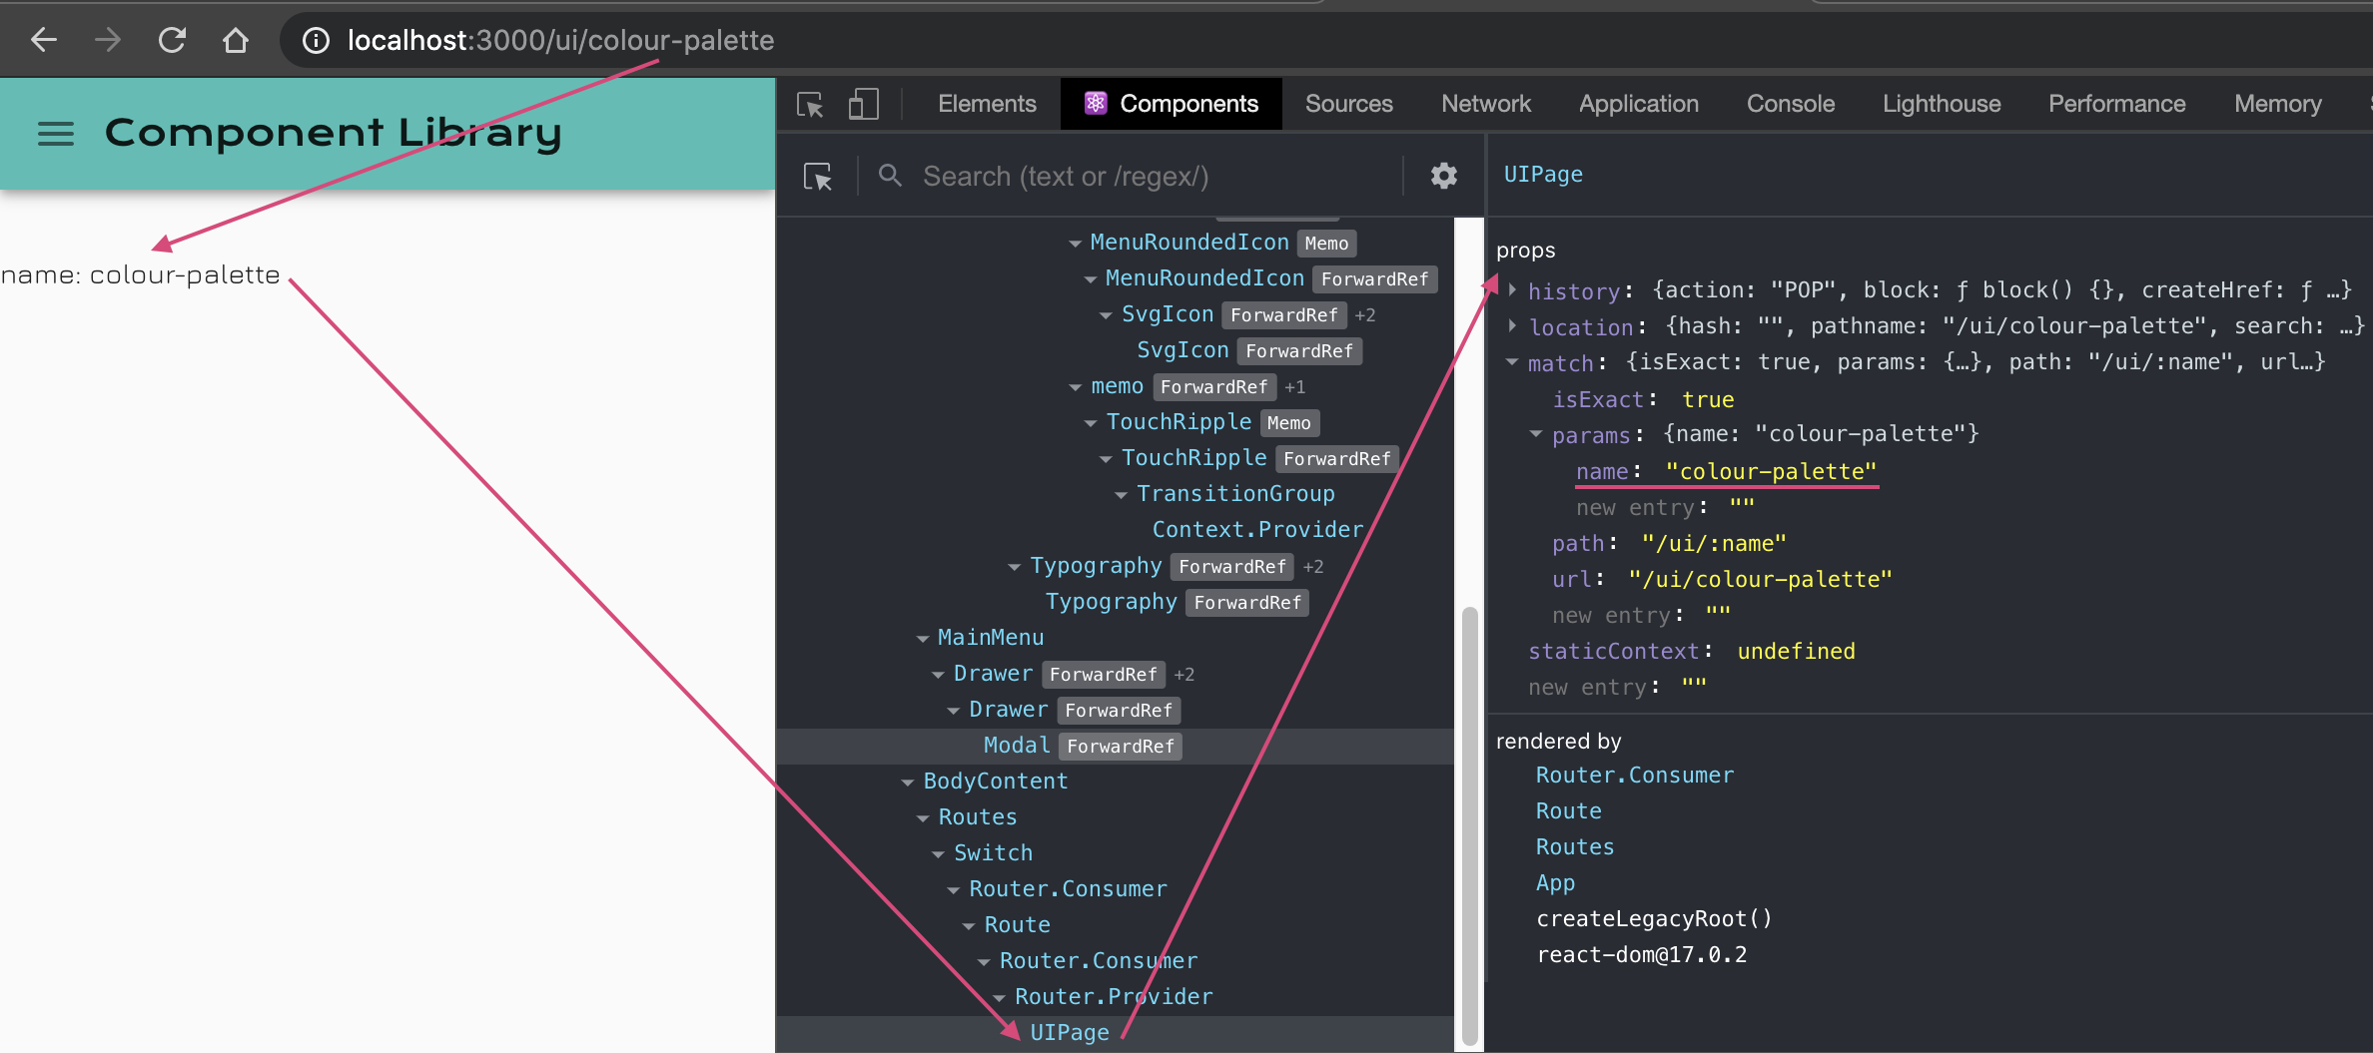Image resolution: width=2373 pixels, height=1053 pixels.
Task: Open the browser home icon
Action: (236, 40)
